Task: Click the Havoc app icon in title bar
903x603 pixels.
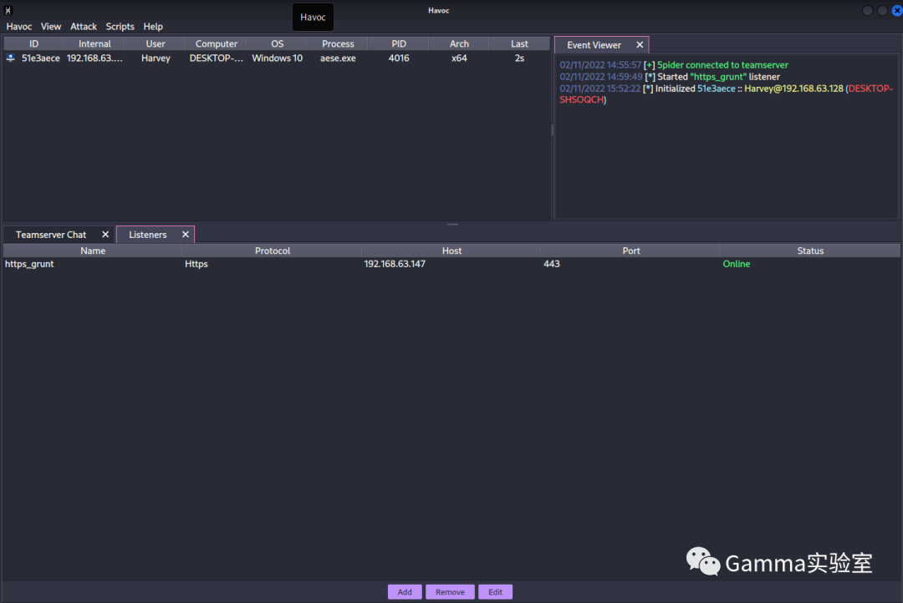Action: click(8, 10)
